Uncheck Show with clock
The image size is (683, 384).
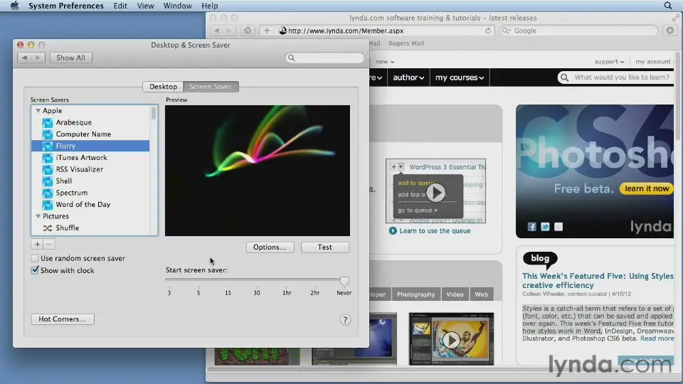tap(35, 270)
